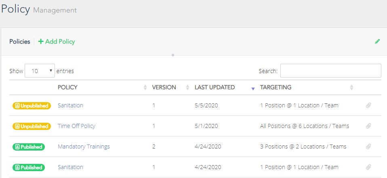
Task: Click Published badge next to Mandatory Trainings
Action: coord(29,147)
